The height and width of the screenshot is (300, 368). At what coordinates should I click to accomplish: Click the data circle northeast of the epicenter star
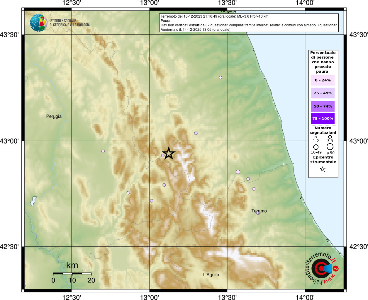[x=196, y=133]
